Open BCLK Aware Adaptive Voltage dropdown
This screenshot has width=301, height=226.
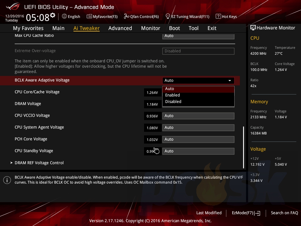198,81
